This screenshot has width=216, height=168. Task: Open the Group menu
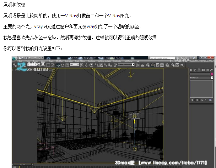click(x=35, y=61)
